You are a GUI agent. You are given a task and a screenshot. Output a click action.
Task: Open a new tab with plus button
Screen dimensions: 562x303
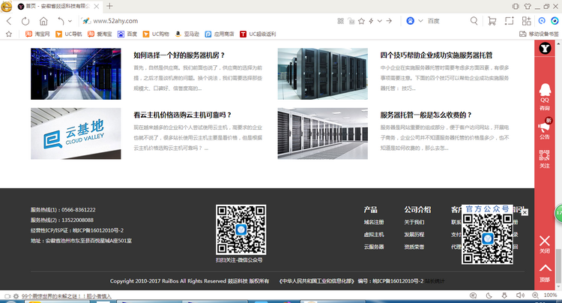[x=109, y=6]
